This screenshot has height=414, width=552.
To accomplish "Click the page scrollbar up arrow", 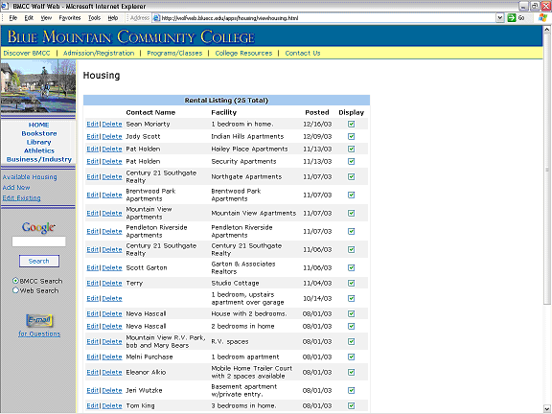I will [x=546, y=30].
